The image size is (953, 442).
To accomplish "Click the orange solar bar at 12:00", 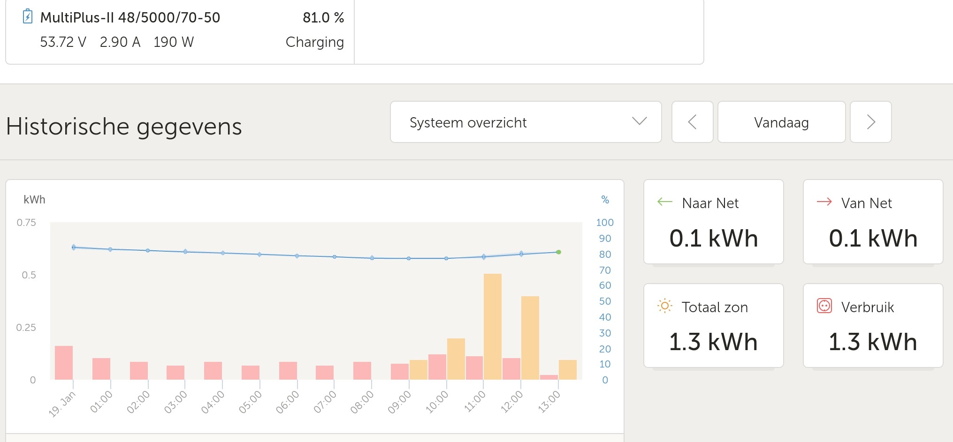I will [x=530, y=337].
